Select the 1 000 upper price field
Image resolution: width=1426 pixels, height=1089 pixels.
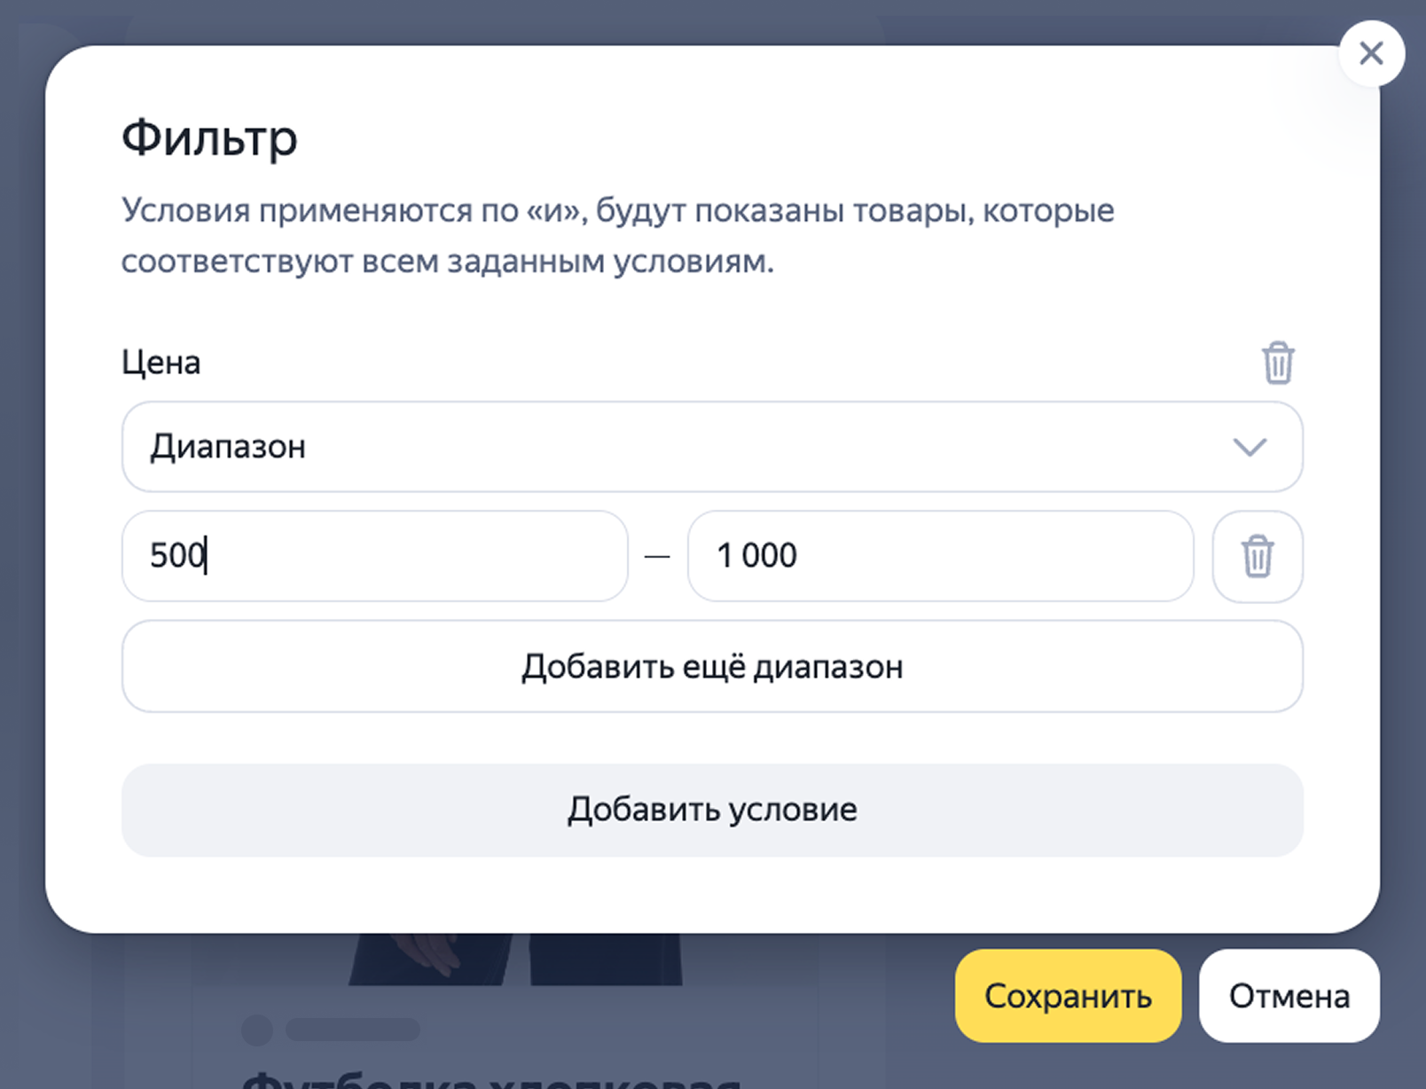[x=939, y=556]
